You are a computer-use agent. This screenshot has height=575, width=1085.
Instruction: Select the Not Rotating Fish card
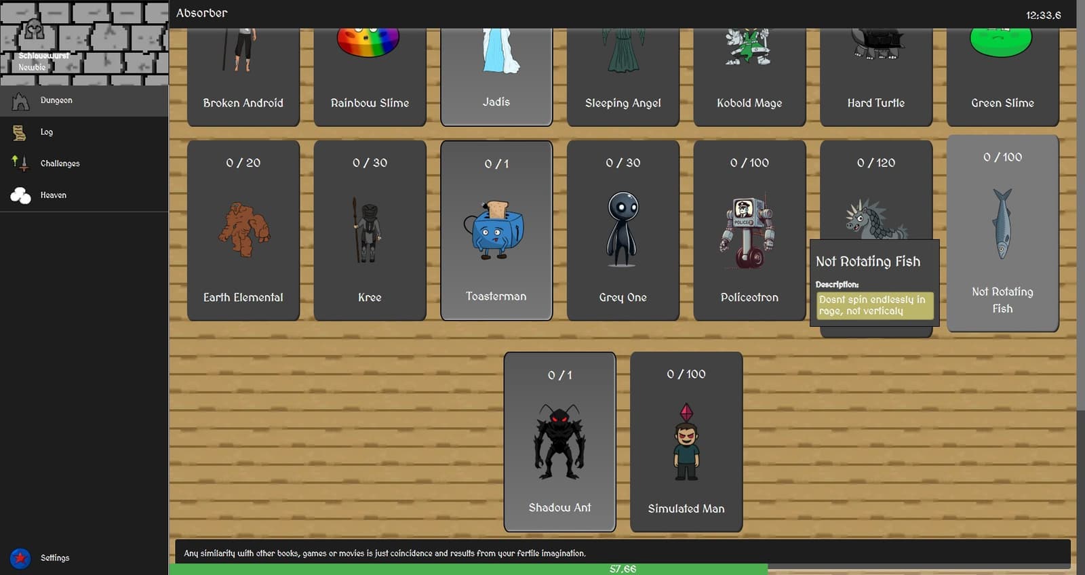tap(1002, 233)
